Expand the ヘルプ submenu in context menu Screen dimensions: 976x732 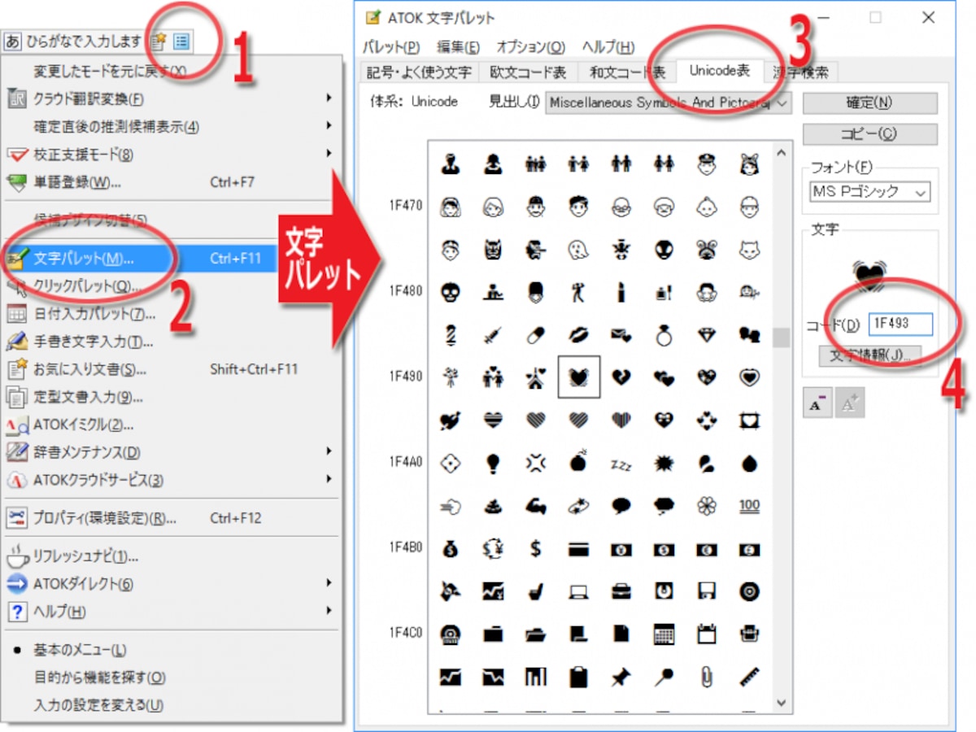[329, 611]
